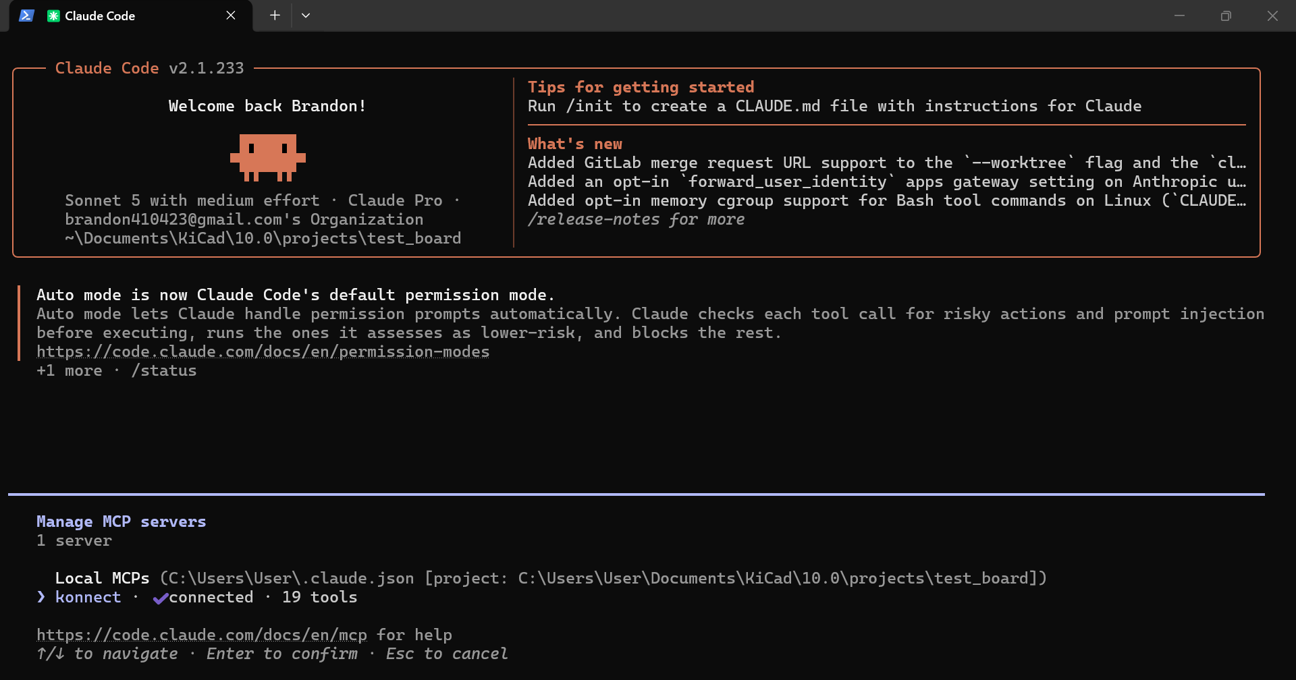Click the Manage MCP servers heading
This screenshot has height=680, width=1296.
(122, 521)
